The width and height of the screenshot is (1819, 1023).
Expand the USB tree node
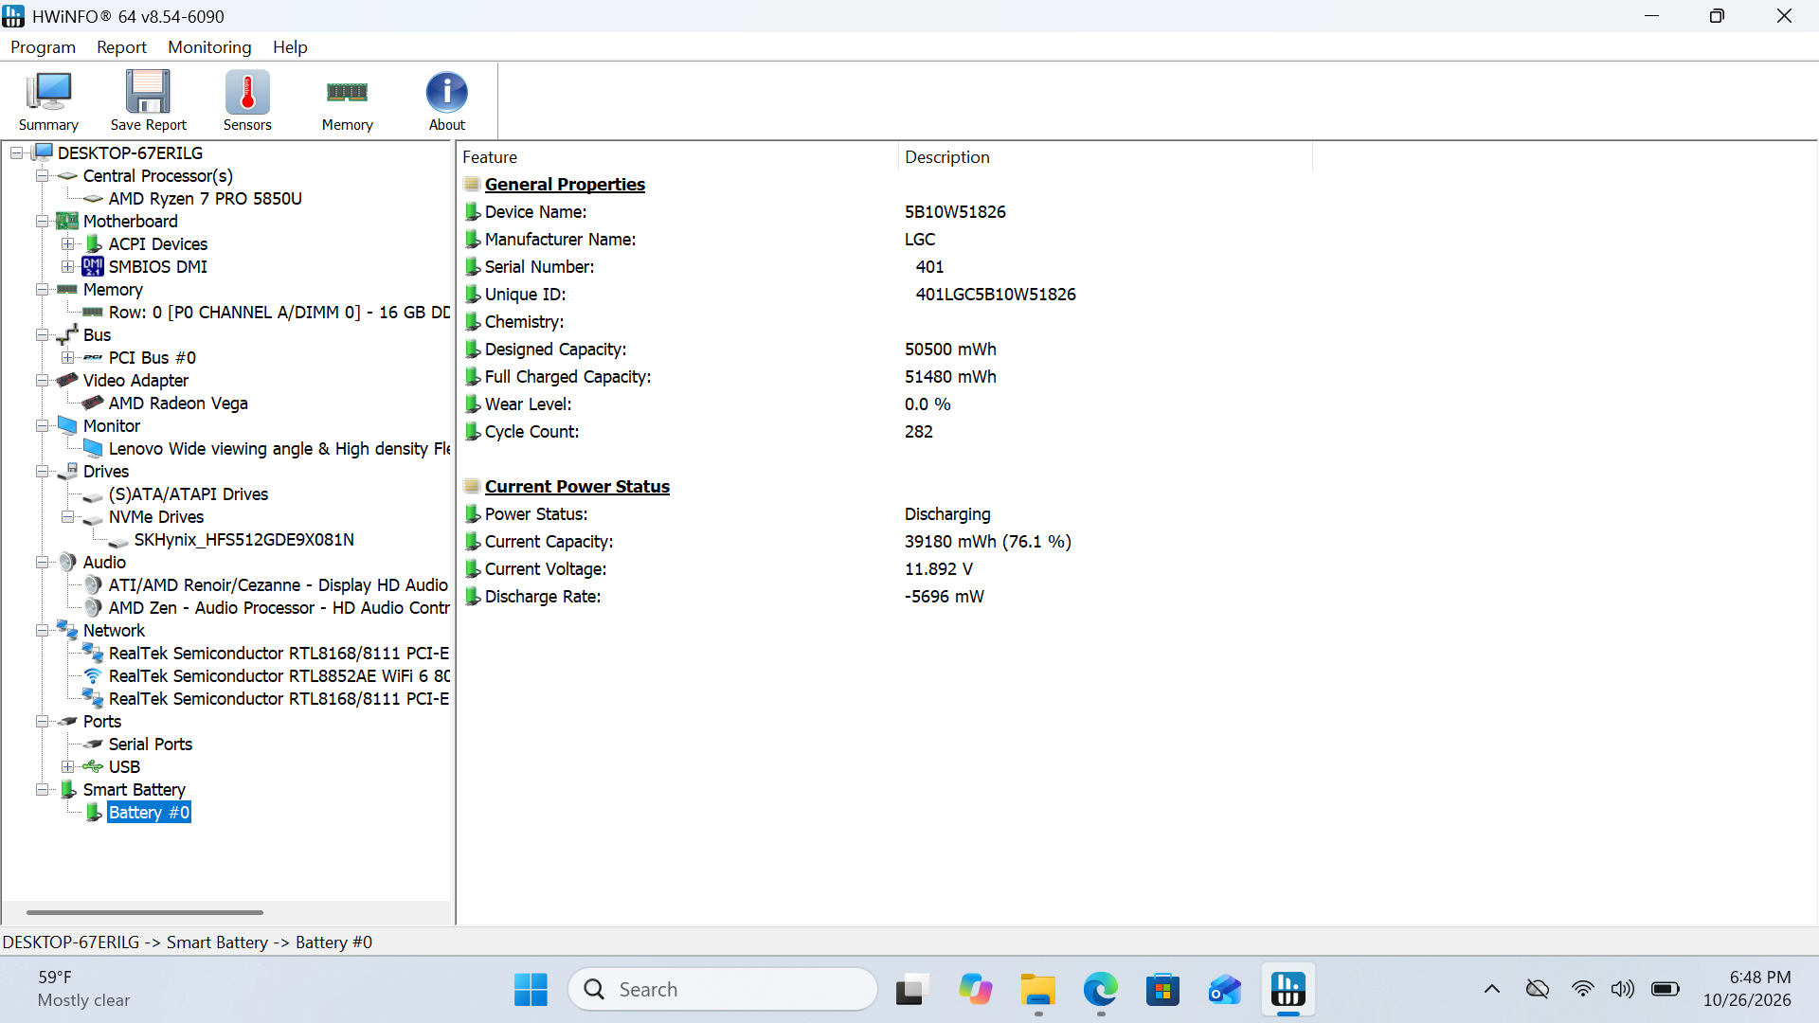click(x=68, y=767)
